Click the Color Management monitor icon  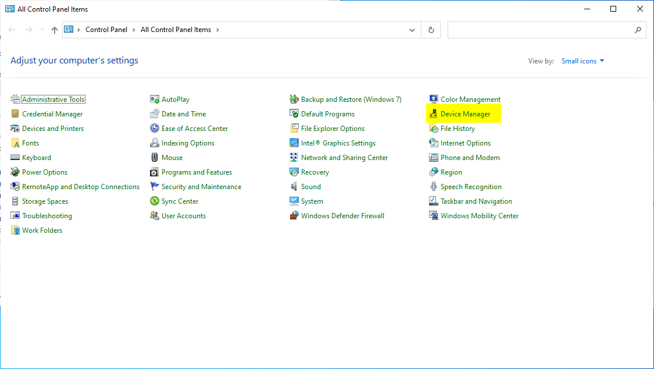coord(433,100)
